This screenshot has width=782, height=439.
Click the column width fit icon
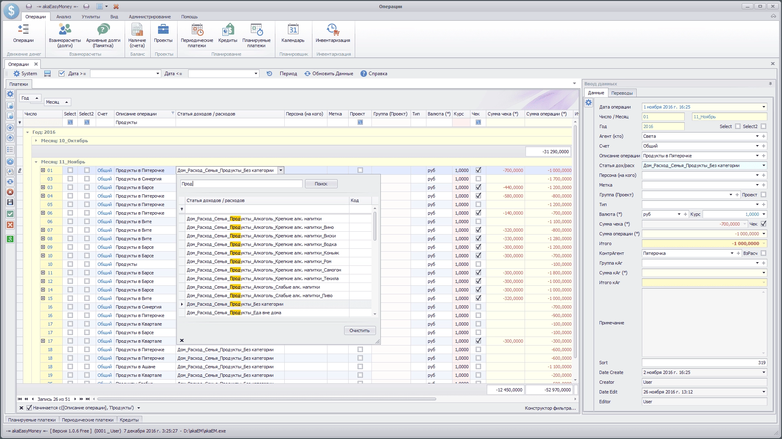(x=48, y=74)
